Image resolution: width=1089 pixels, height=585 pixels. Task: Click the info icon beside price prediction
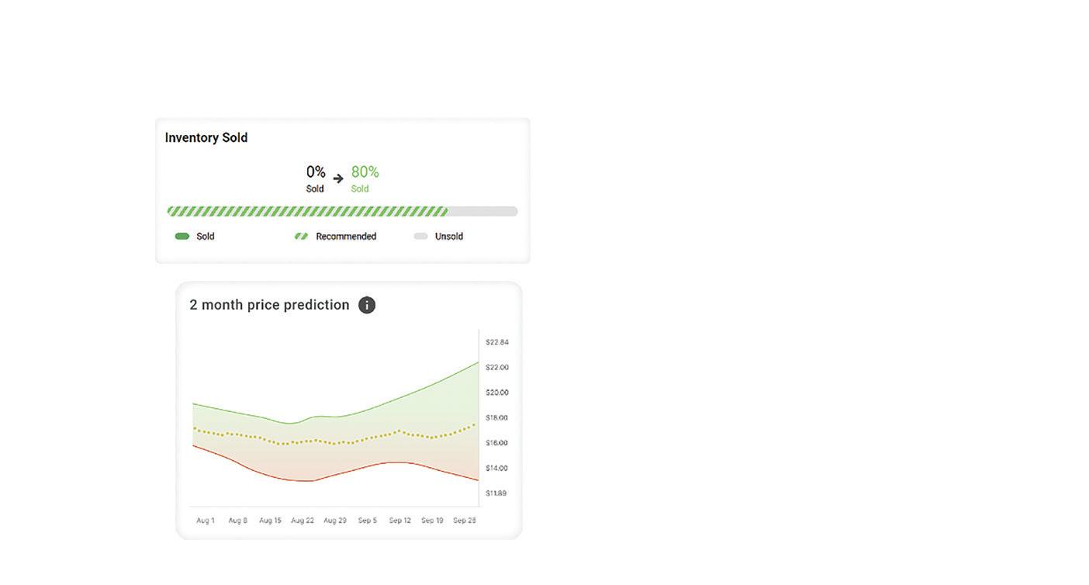click(x=367, y=305)
